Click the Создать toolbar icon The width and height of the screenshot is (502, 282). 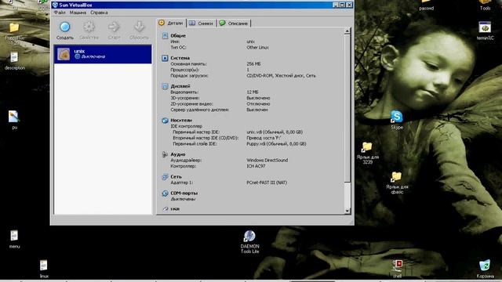coord(64,27)
